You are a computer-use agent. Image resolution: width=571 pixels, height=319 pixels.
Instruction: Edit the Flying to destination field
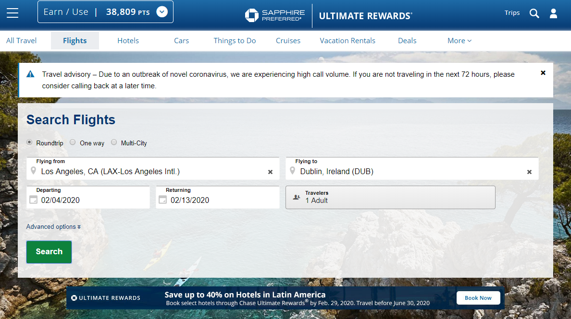(x=412, y=168)
